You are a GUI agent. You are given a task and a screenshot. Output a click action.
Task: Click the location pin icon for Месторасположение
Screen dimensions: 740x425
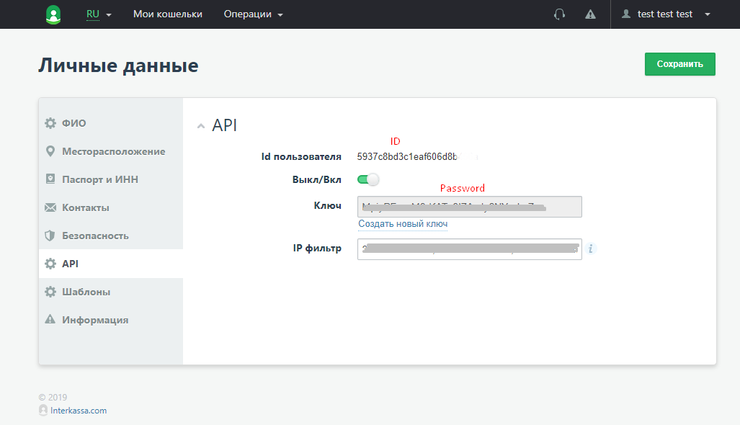pyautogui.click(x=50, y=151)
